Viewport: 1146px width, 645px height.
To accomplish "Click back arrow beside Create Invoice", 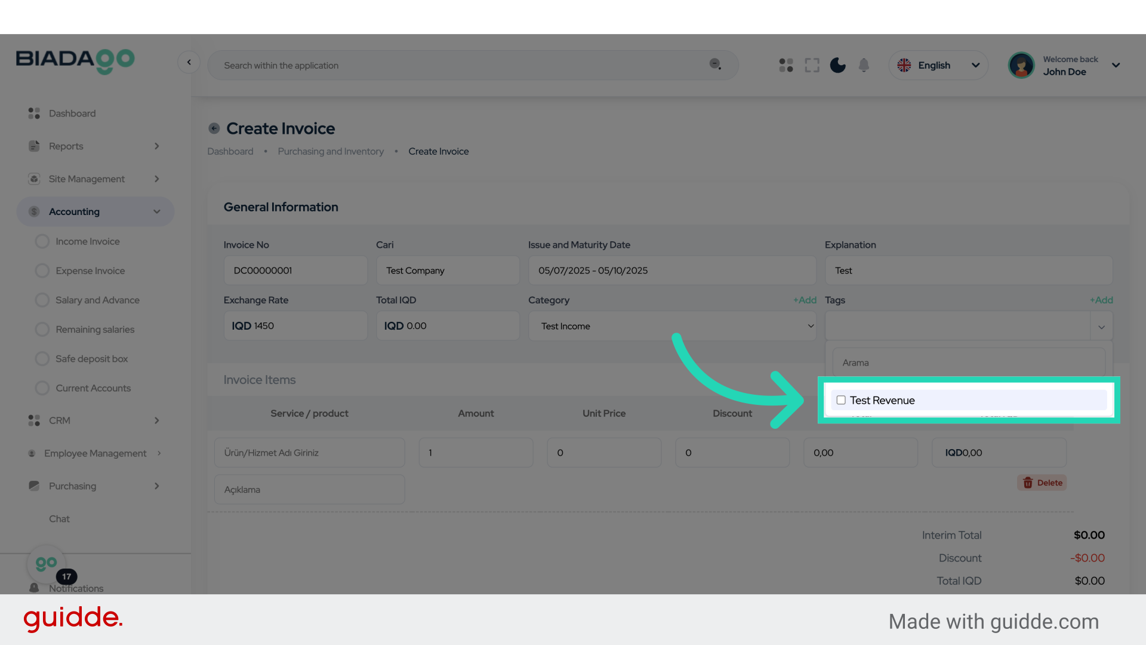I will pyautogui.click(x=214, y=128).
